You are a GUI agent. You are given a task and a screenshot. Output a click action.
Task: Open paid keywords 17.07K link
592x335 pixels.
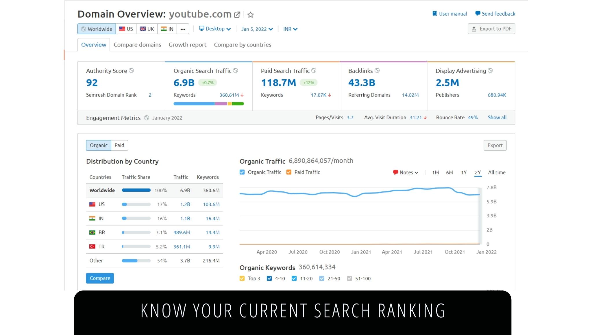(319, 95)
